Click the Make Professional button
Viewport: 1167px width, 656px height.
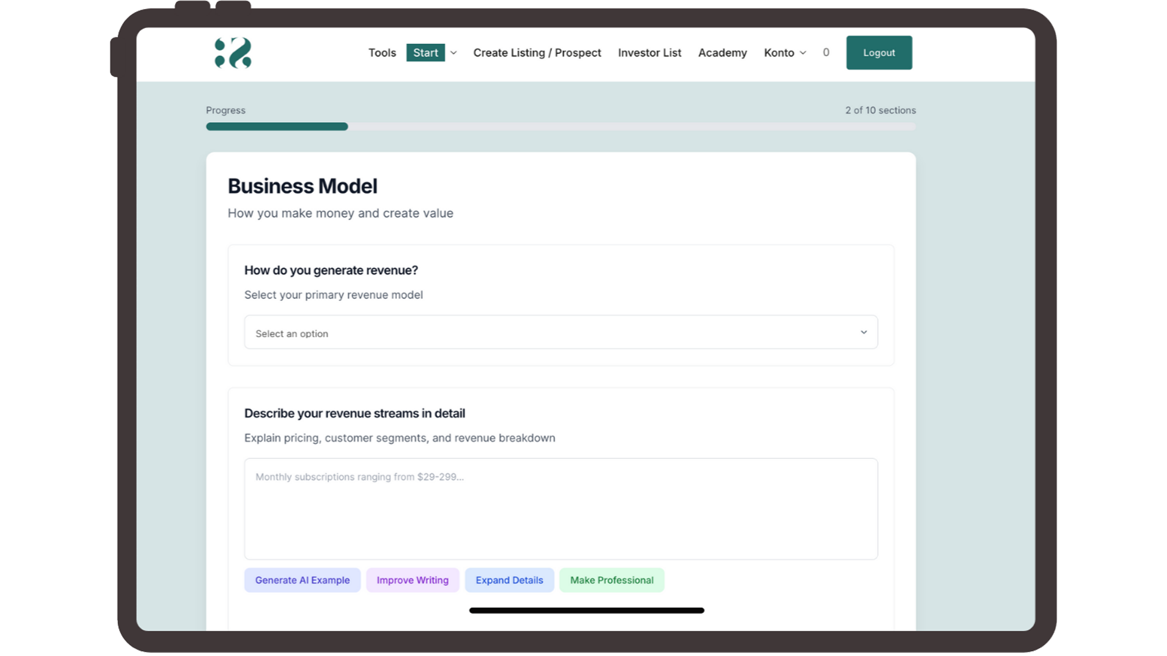click(x=611, y=580)
